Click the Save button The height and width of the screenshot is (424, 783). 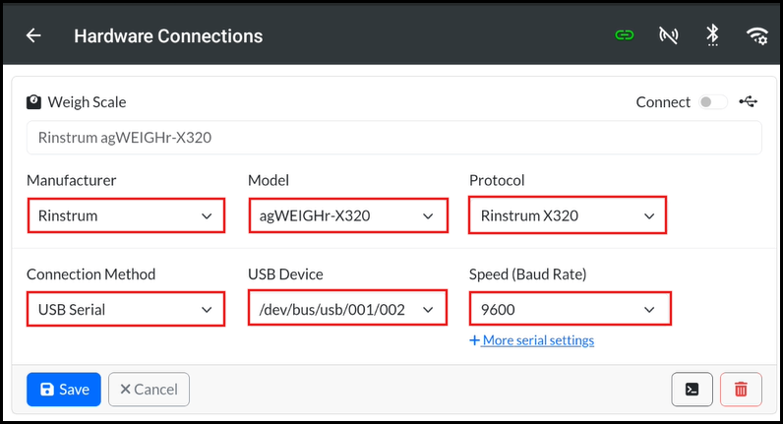pyautogui.click(x=63, y=389)
